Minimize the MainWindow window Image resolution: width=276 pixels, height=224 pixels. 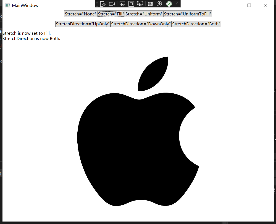pos(233,5)
